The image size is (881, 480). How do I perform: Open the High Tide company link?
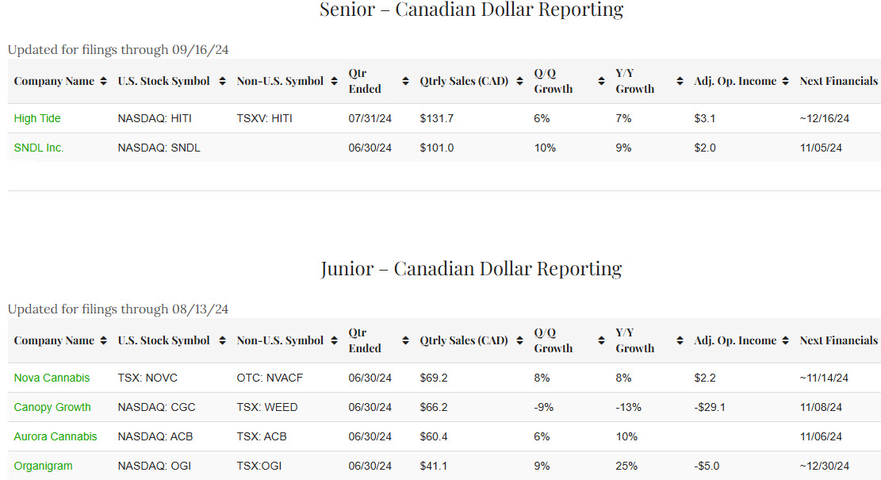(37, 118)
